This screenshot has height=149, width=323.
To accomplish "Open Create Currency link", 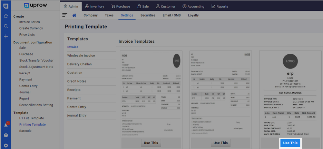I will (x=31, y=28).
